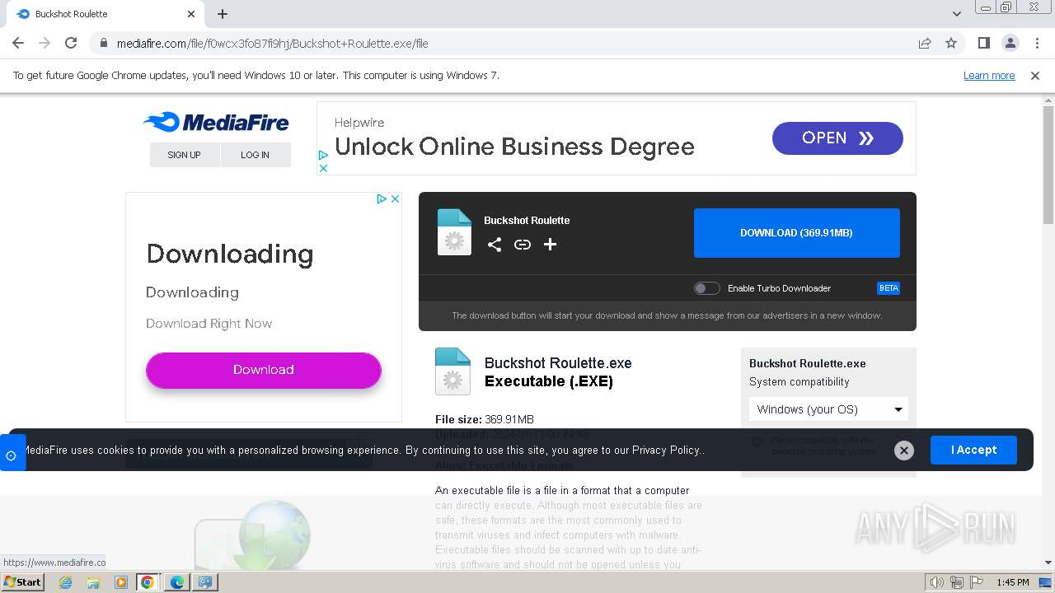Click the MediaFire logo
The image size is (1055, 593).
pos(216,123)
